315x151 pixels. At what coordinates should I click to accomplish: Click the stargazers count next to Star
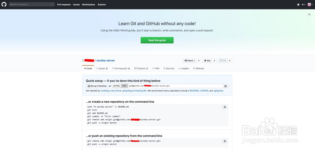[x=215, y=61]
